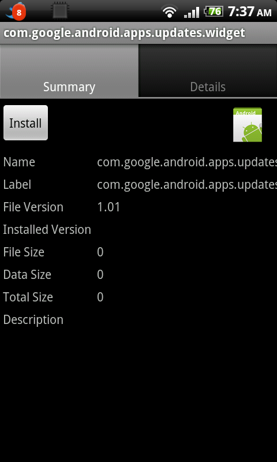Tap the Data Size row
This screenshot has height=462, width=277.
click(x=138, y=275)
